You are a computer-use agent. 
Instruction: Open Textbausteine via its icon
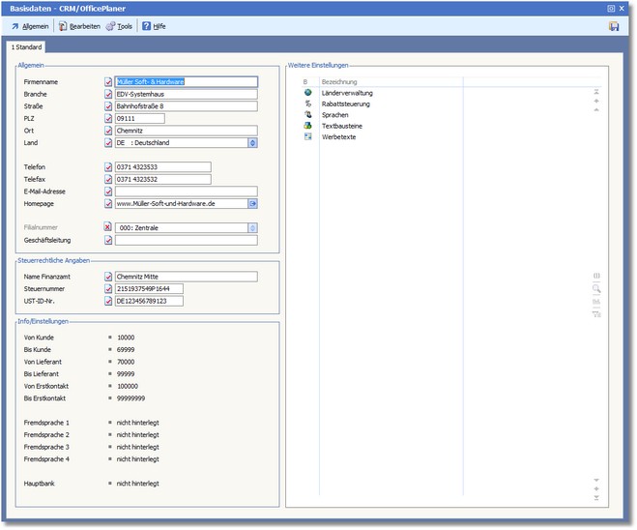(307, 126)
